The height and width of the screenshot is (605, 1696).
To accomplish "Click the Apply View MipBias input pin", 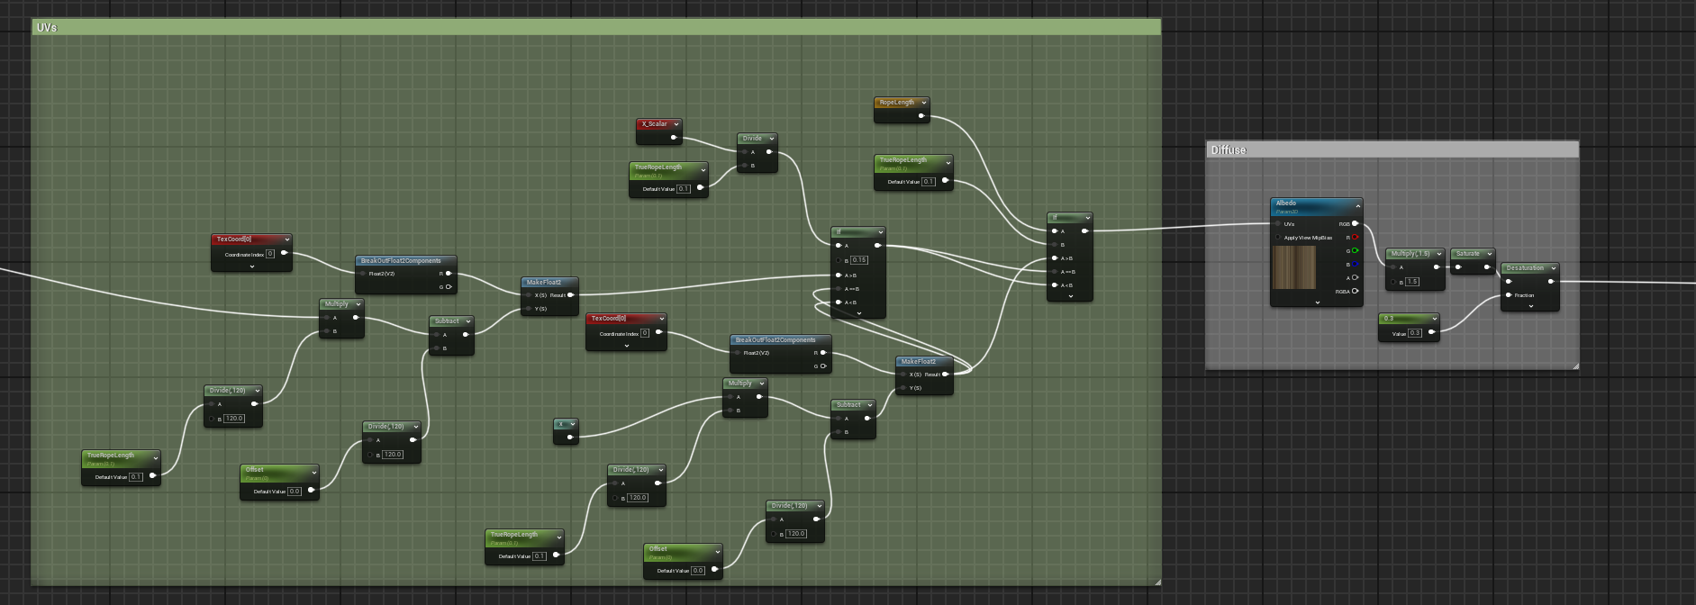I will click(x=1278, y=238).
